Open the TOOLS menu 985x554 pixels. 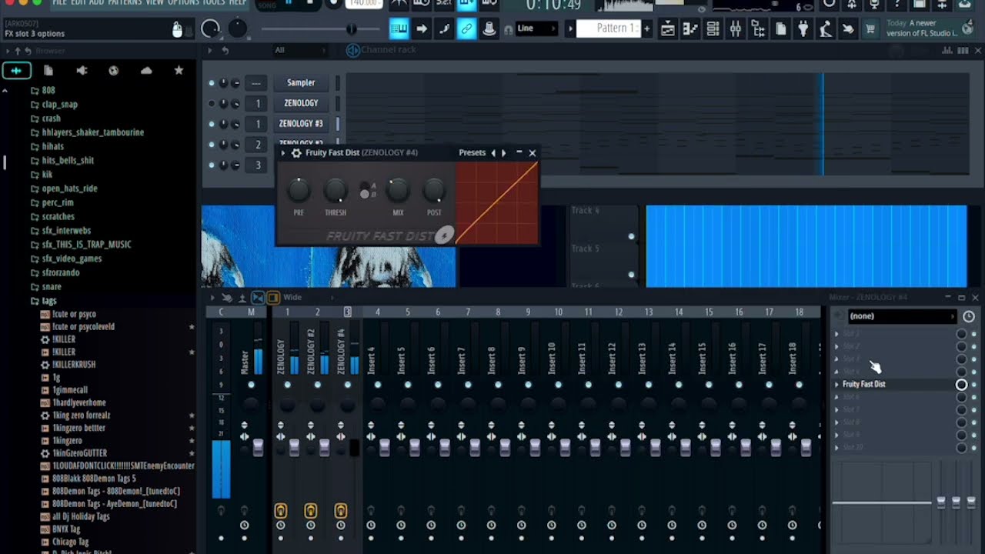(x=214, y=3)
